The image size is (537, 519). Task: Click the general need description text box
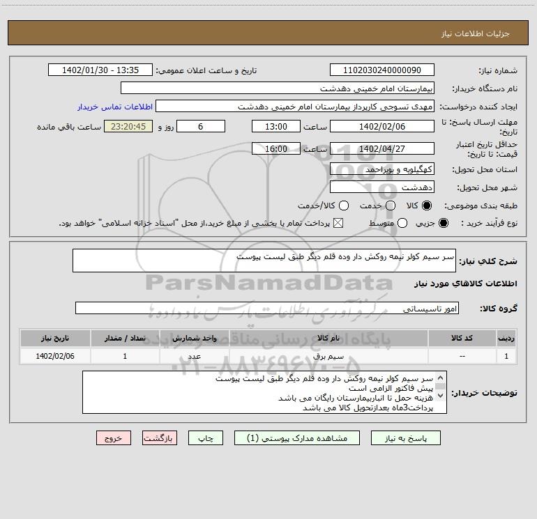264,261
